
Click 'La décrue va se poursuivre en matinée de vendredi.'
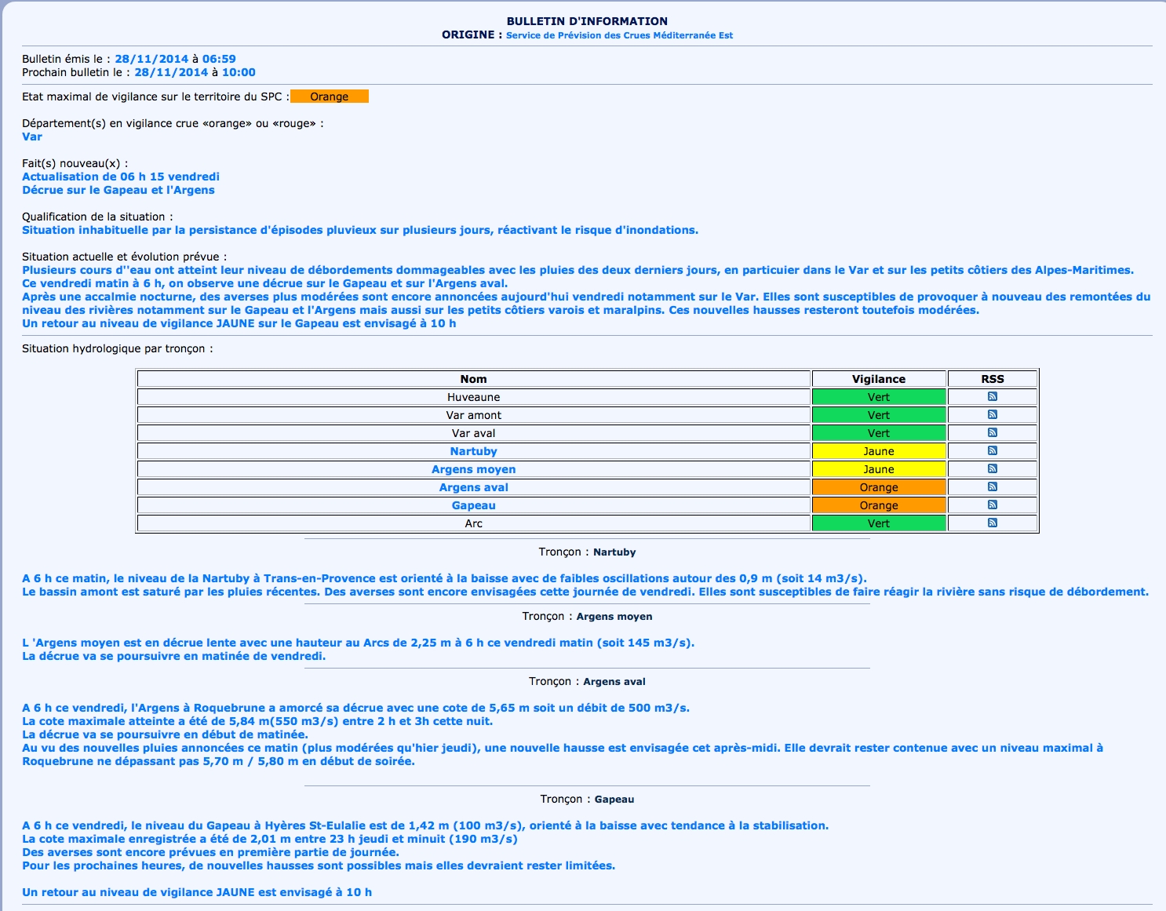(173, 656)
